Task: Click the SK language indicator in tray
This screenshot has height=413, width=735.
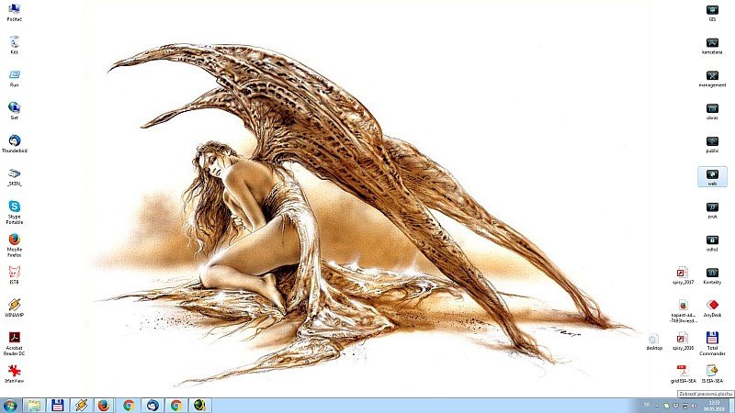Action: coord(647,405)
